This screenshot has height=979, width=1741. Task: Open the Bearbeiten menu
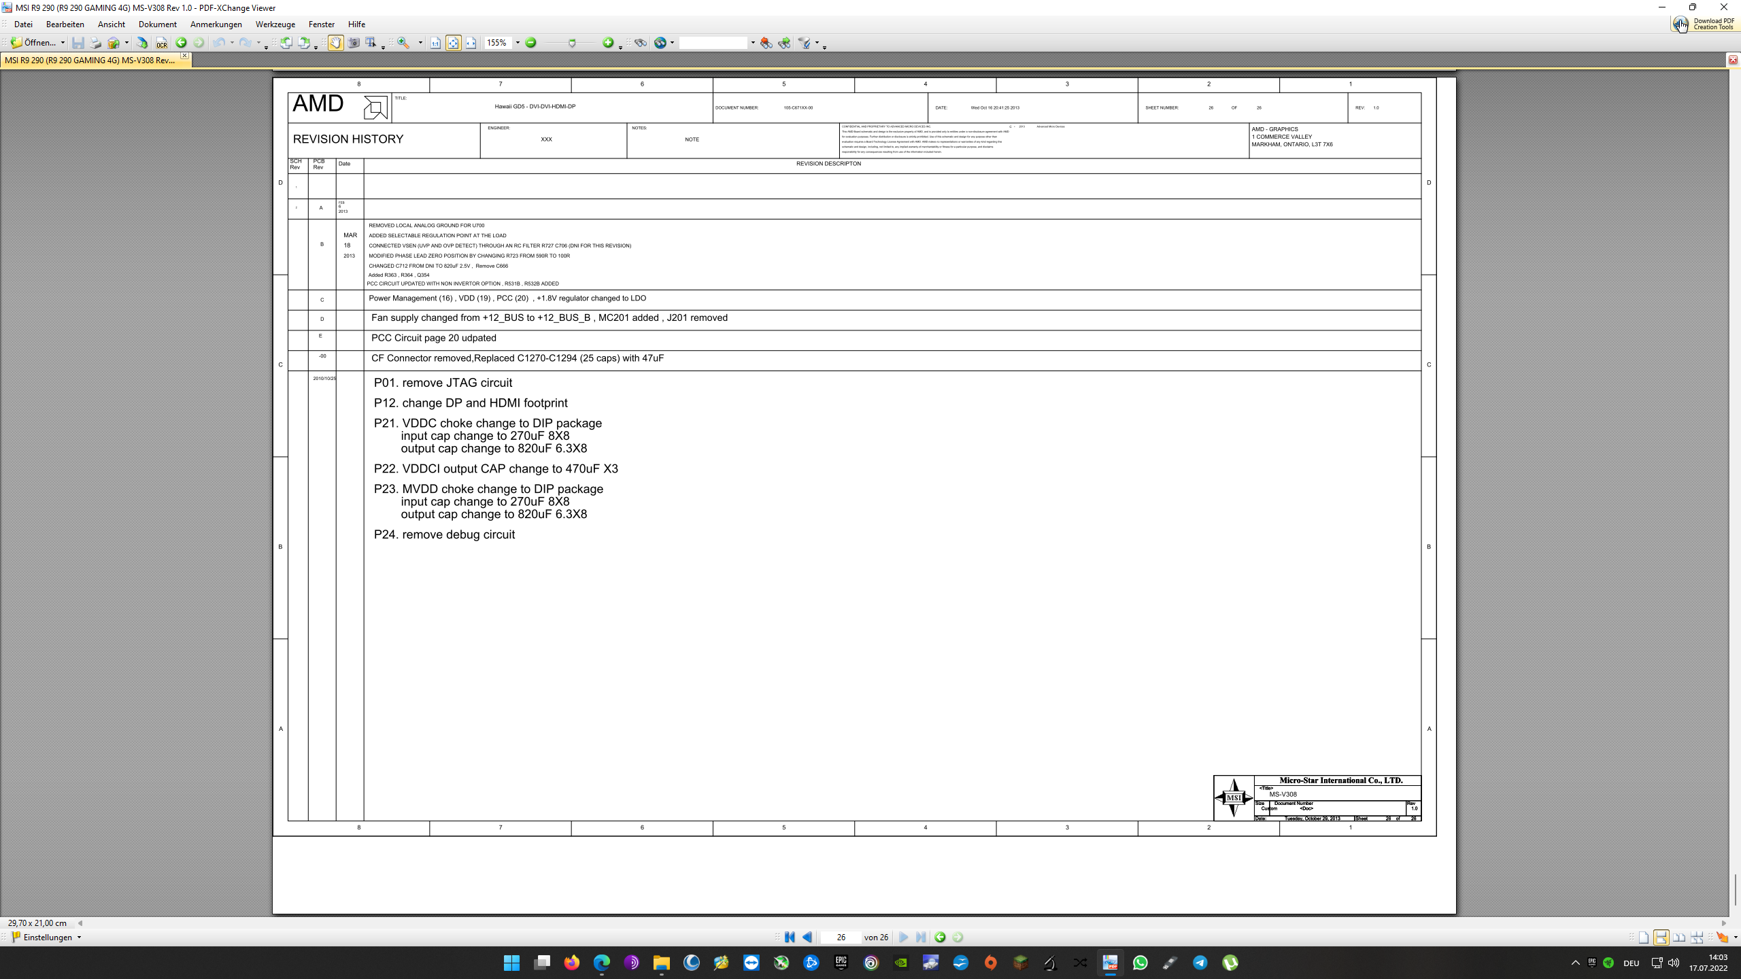(65, 24)
